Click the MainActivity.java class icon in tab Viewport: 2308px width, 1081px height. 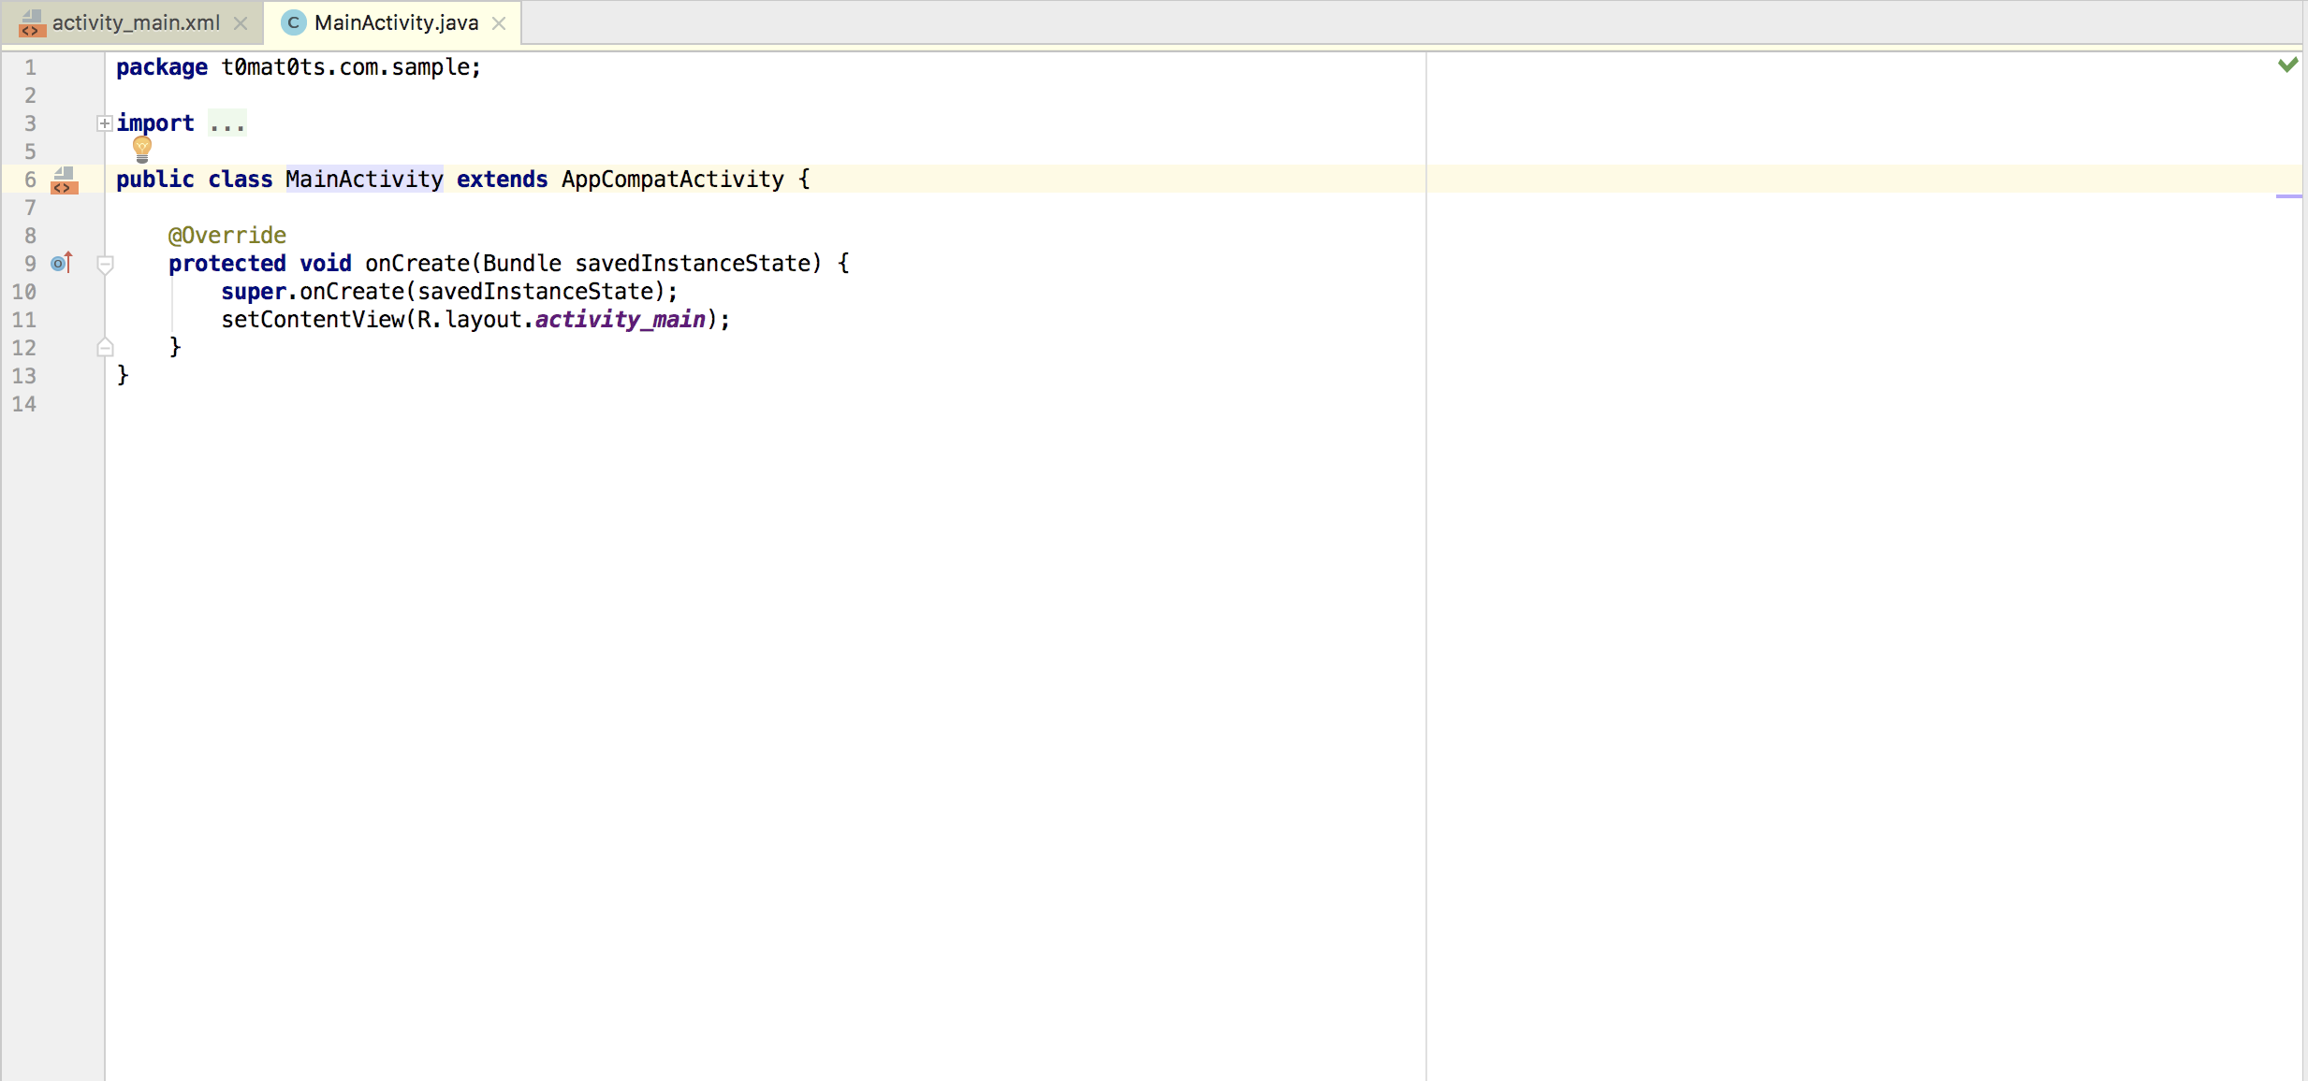[294, 22]
